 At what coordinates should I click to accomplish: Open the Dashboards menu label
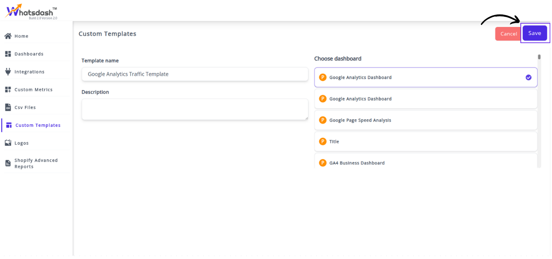tap(29, 54)
